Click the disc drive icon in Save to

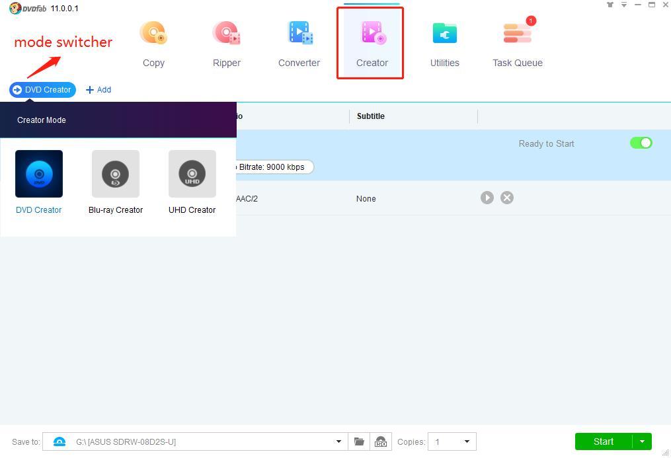point(59,441)
